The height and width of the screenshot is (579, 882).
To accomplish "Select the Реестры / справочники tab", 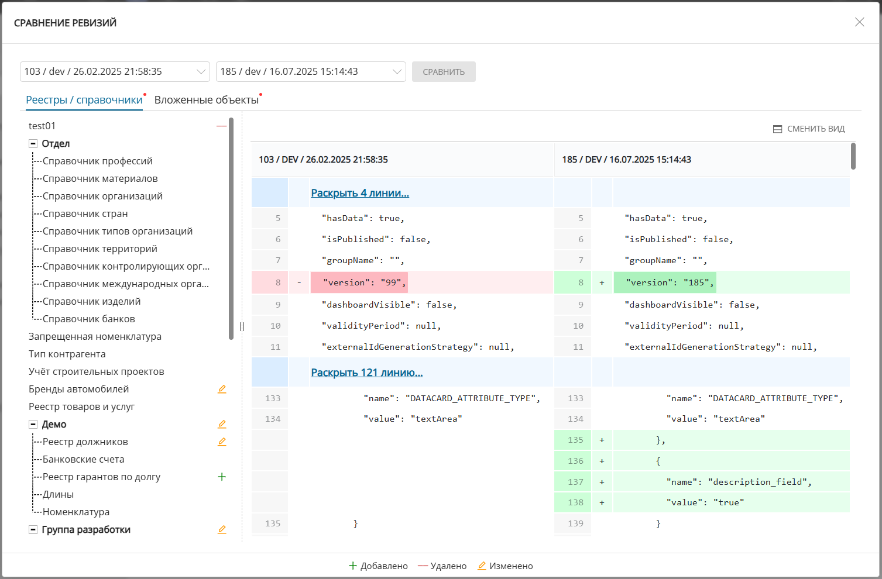I will point(84,100).
